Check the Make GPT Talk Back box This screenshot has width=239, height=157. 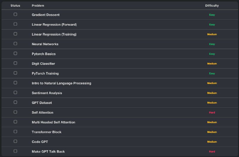15,151
